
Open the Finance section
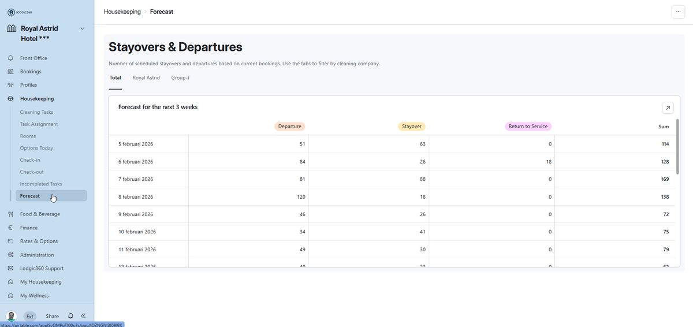pyautogui.click(x=29, y=228)
